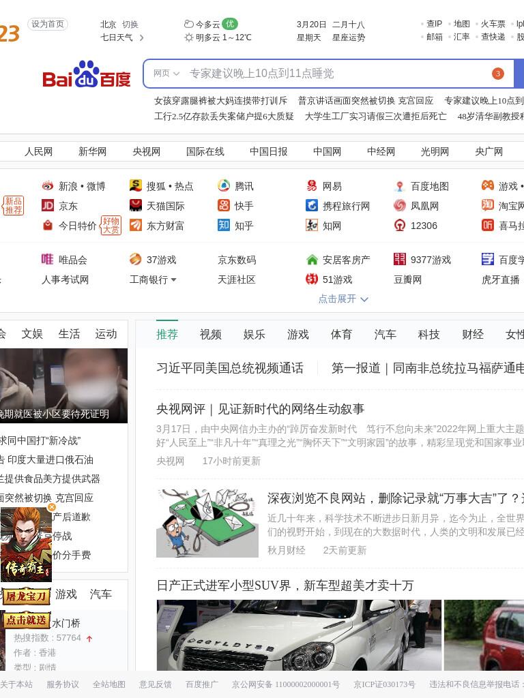Open 意见反馈 footer link
Screen dimensions: 524x698
pyautogui.click(x=155, y=684)
